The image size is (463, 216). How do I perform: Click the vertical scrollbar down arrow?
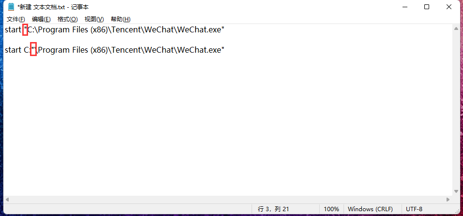click(x=456, y=191)
